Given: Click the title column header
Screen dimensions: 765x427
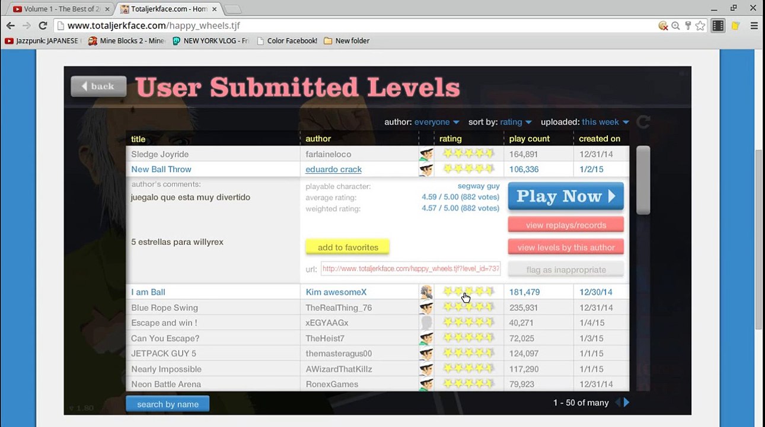Looking at the screenshot, I should [x=138, y=139].
